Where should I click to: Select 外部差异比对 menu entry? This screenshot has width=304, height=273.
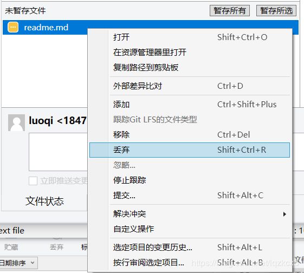pos(190,86)
